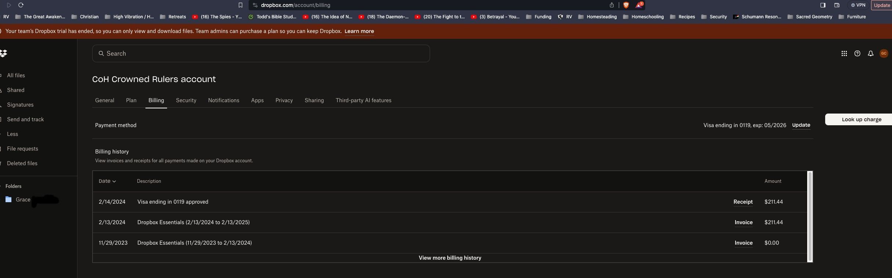Open Invoice for 11/29/2023 entry
Viewport: 892px width, 278px height.
tap(744, 243)
